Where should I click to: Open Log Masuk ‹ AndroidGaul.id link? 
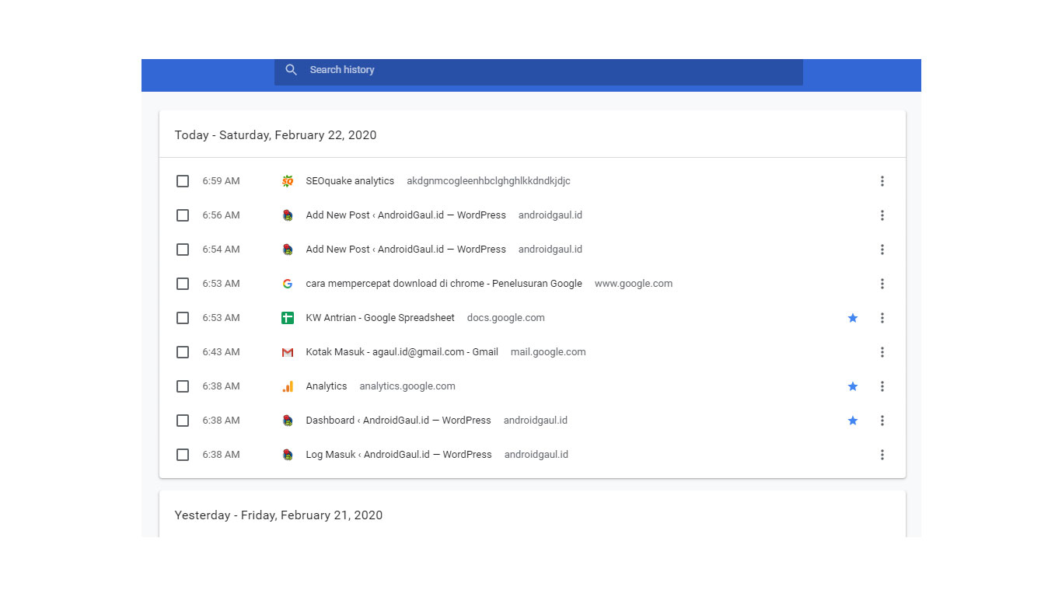399,455
